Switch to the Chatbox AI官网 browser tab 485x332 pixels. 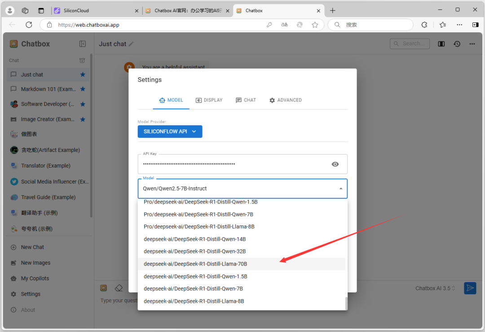point(187,10)
